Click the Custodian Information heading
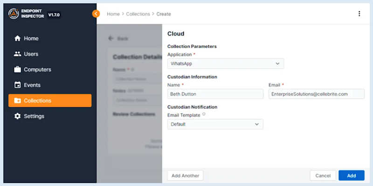373x186 pixels. (192, 77)
